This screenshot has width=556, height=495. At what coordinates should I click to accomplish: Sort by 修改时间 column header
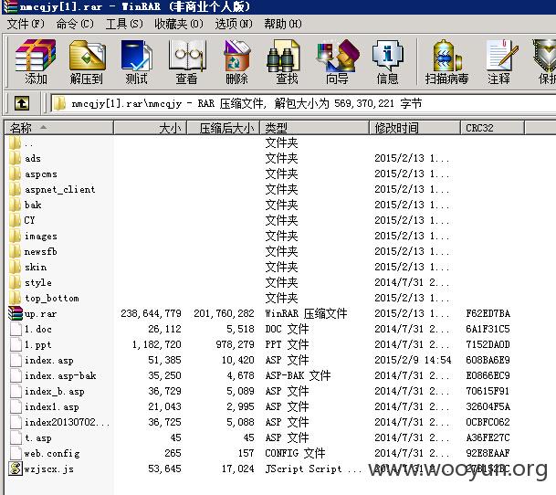[x=414, y=128]
